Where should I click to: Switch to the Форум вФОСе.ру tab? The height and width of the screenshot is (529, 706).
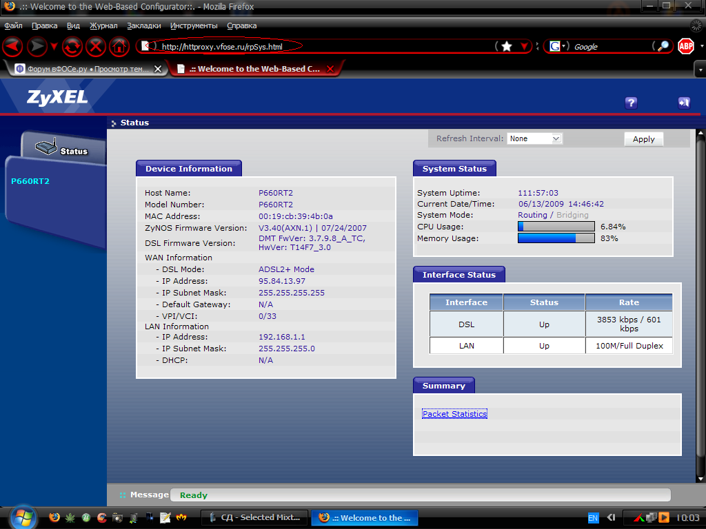pyautogui.click(x=81, y=69)
